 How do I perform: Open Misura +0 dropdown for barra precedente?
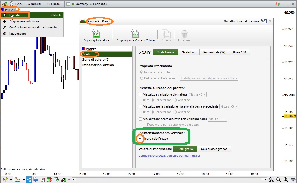coord(229,106)
